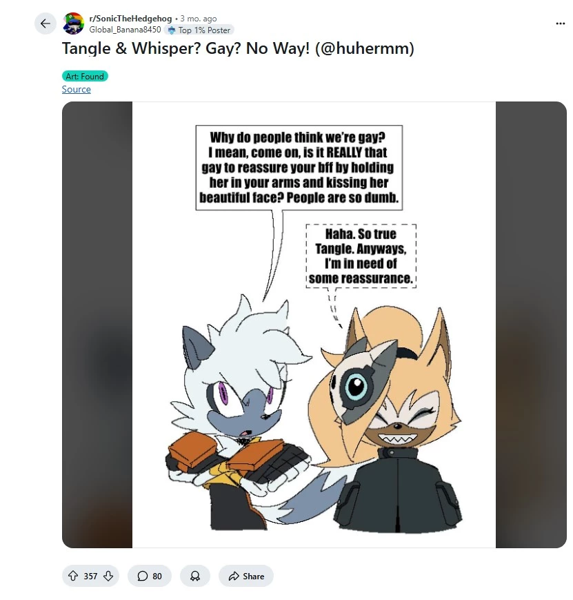573x600 pixels.
Task: Give an award to the post
Action: pos(195,576)
